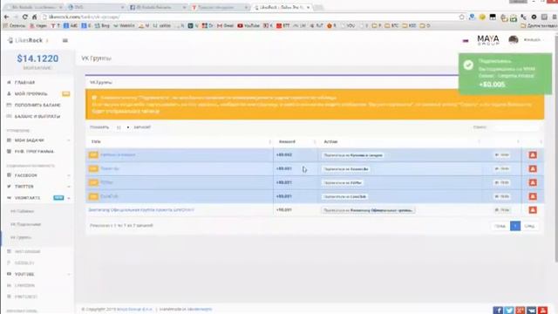
Task: Open the YouTube bookmark in bookmarks bar
Action: (248, 25)
